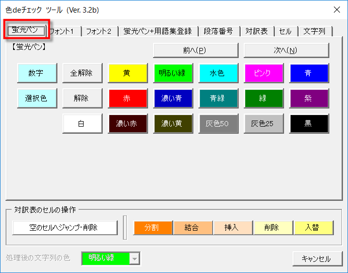Click the キャンセル cancel button
Screen dimensions: 348x273
point(316,259)
